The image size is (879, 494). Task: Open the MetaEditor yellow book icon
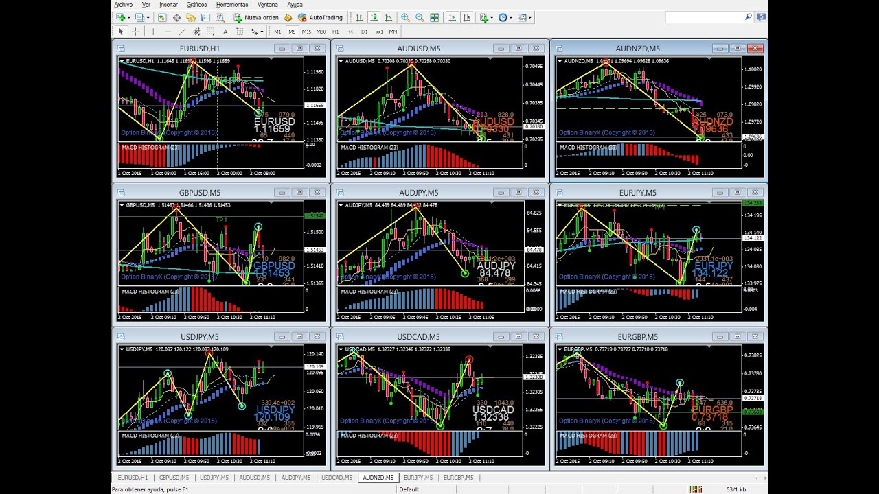(288, 17)
